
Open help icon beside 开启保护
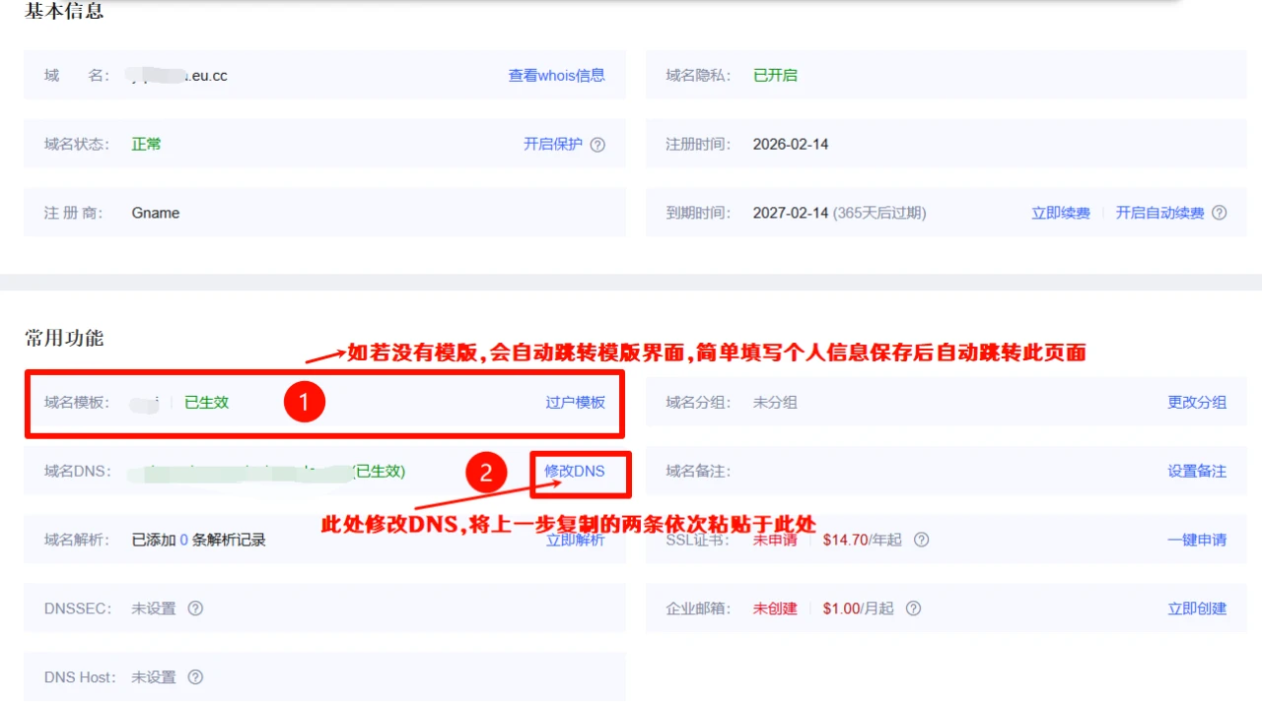tap(597, 144)
